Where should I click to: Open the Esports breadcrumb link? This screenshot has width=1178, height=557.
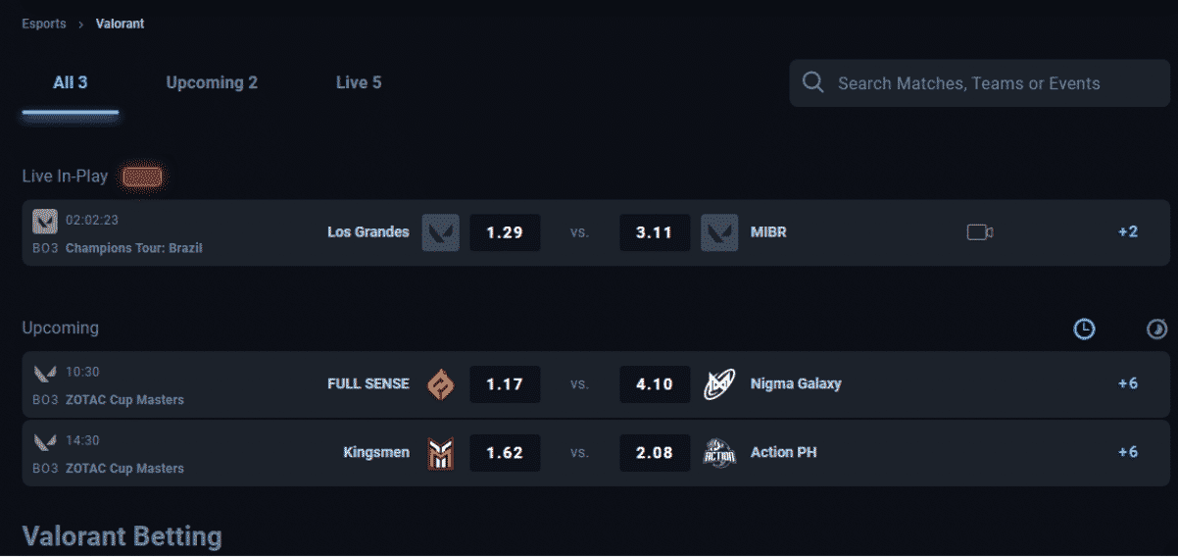(44, 24)
